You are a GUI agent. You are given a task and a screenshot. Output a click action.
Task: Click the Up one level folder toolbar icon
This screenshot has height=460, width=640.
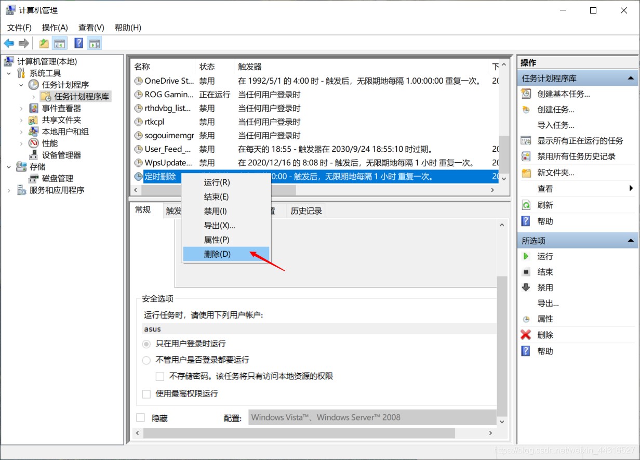tap(45, 43)
